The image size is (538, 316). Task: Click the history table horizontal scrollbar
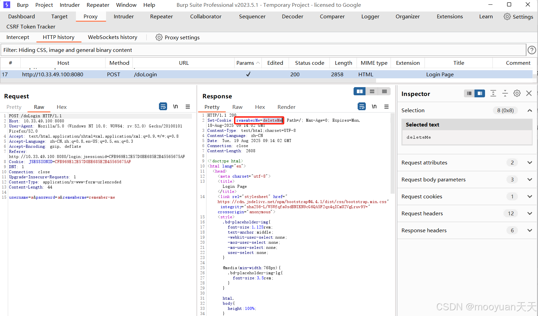(x=189, y=81)
